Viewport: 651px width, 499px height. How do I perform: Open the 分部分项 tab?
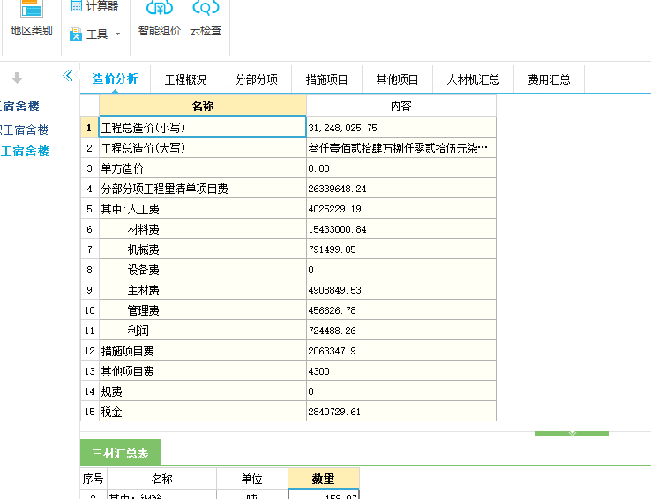pos(256,79)
